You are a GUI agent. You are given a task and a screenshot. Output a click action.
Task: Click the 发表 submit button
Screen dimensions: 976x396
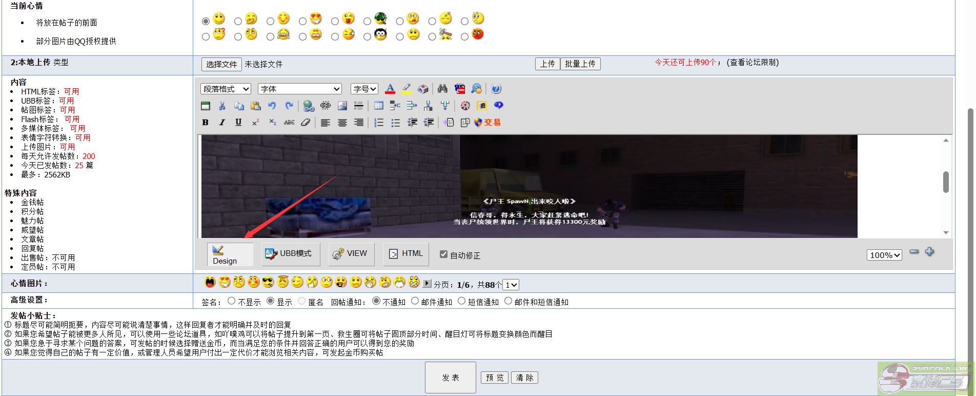451,378
